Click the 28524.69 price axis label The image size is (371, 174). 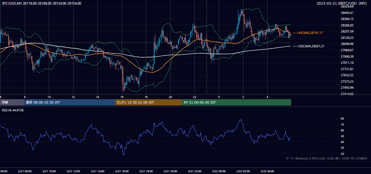click(347, 6)
